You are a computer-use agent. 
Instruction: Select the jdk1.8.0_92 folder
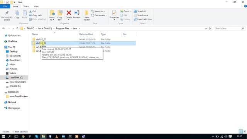83,43
